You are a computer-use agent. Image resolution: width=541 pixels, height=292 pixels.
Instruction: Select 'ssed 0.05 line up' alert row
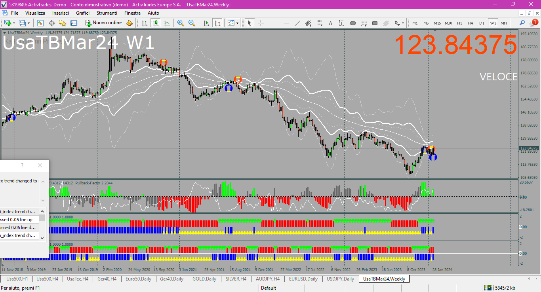pyautogui.click(x=19, y=220)
